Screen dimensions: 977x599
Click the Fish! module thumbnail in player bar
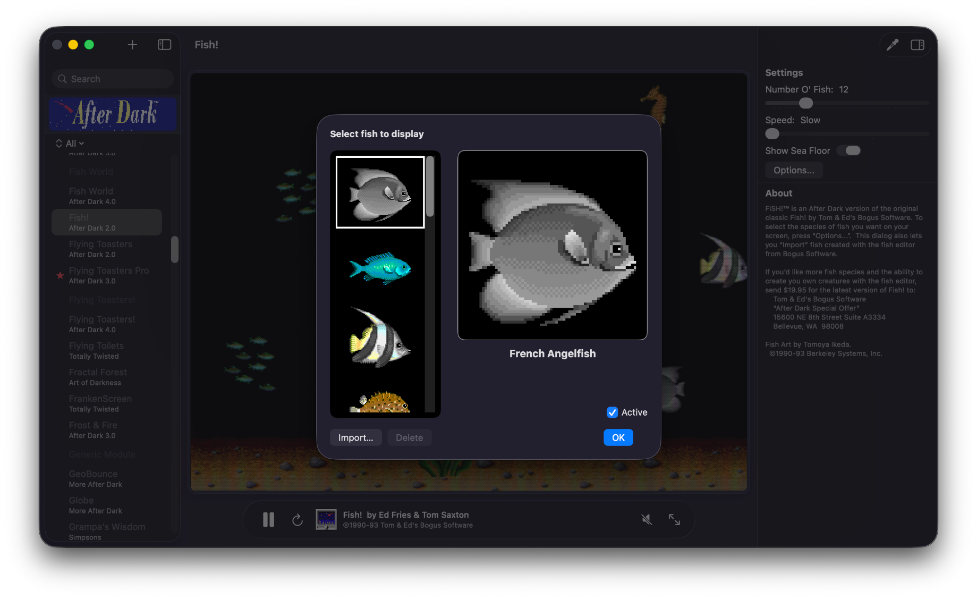(x=326, y=519)
